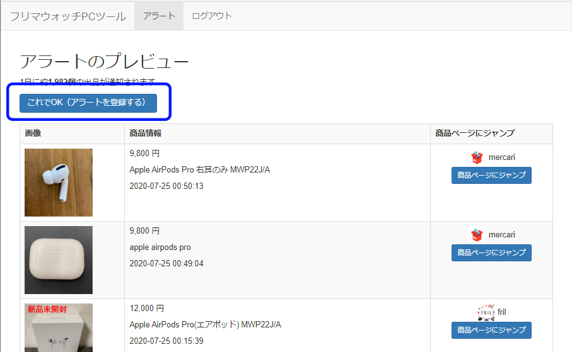Screen dimensions: 572x352
Task: Click the 12,000 円 price text
Action: click(x=146, y=309)
